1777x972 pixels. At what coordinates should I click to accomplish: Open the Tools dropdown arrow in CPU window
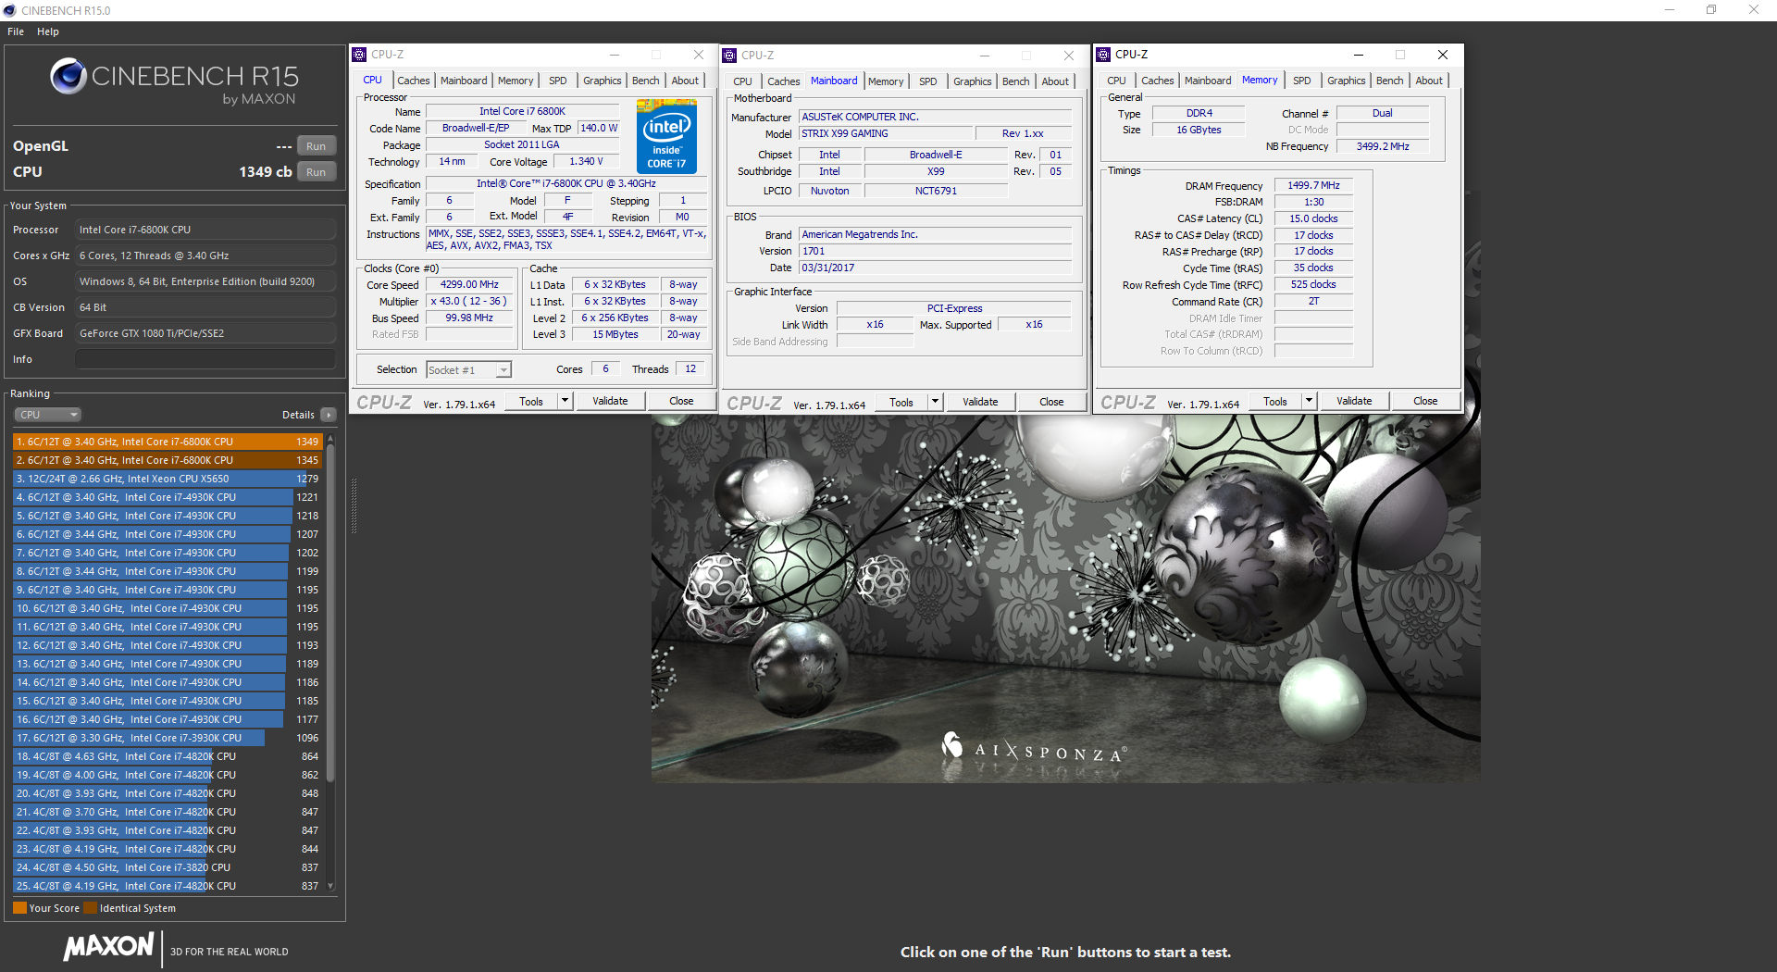(565, 401)
